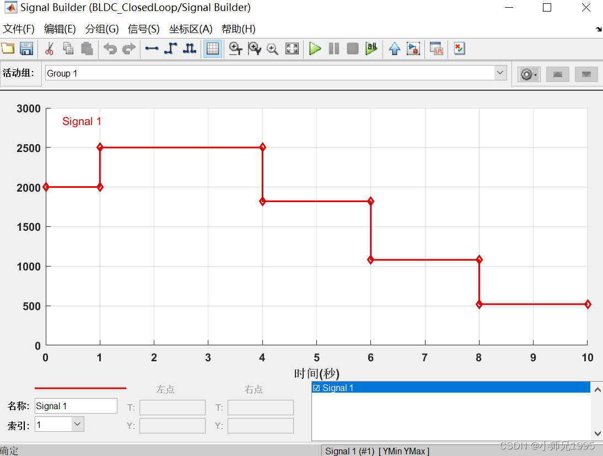Viewport: 603px width, 456px height.
Task: Add a step signal
Action: [x=171, y=48]
